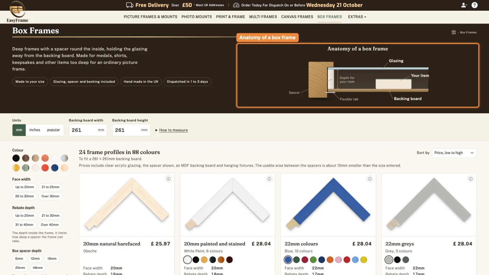489x275 pixels.
Task: Open info icon on 22mm colours card
Action: pos(370,179)
